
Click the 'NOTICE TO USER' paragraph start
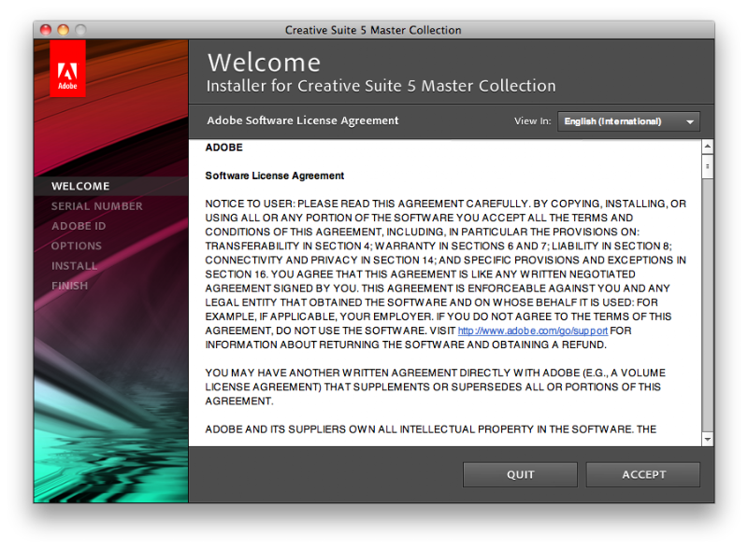250,204
